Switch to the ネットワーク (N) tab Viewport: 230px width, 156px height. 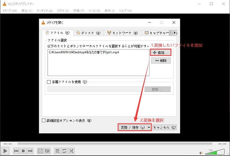122,33
